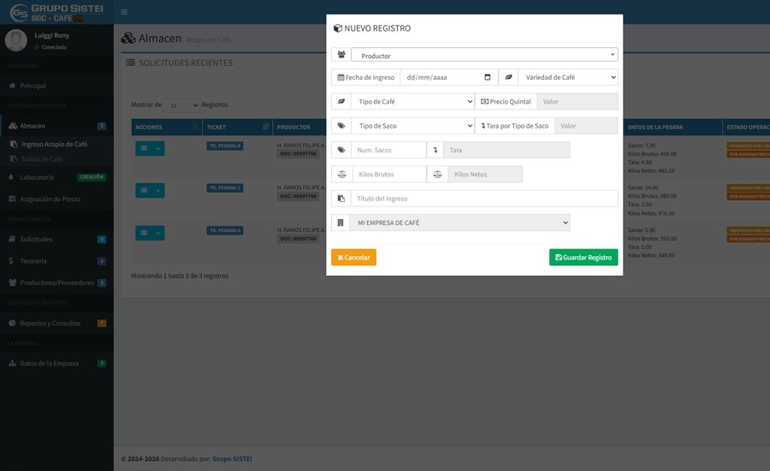Click the tag icon beside Num. Sacos
Screen dimensions: 770x471
pos(341,150)
